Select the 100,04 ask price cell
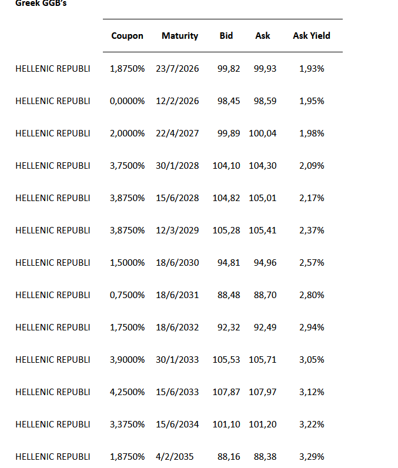The image size is (398, 468). click(262, 133)
